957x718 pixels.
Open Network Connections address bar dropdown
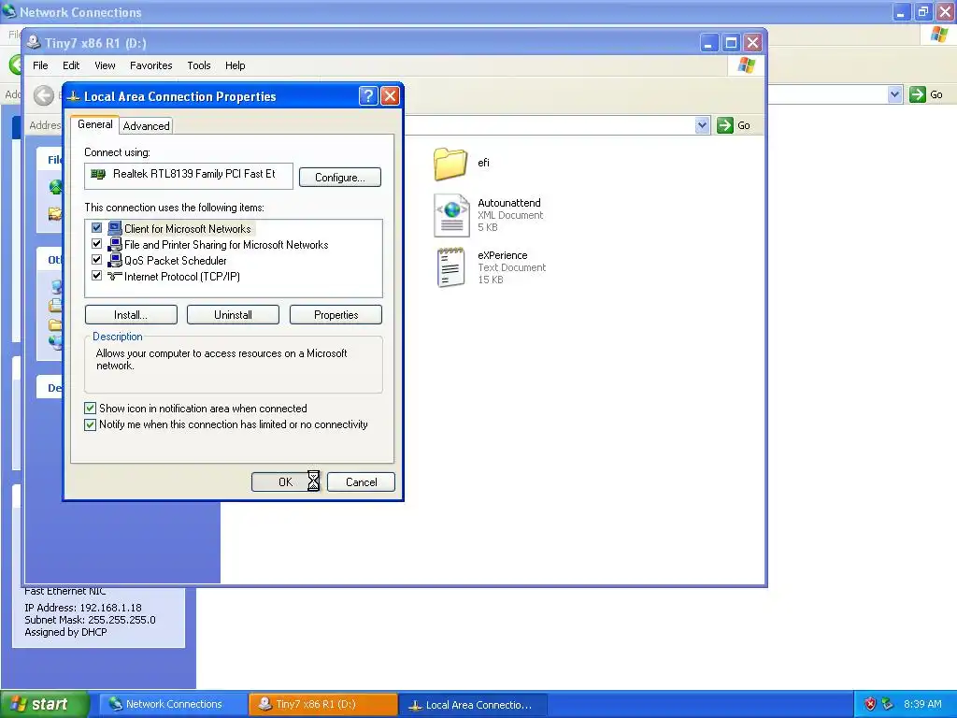click(x=894, y=94)
